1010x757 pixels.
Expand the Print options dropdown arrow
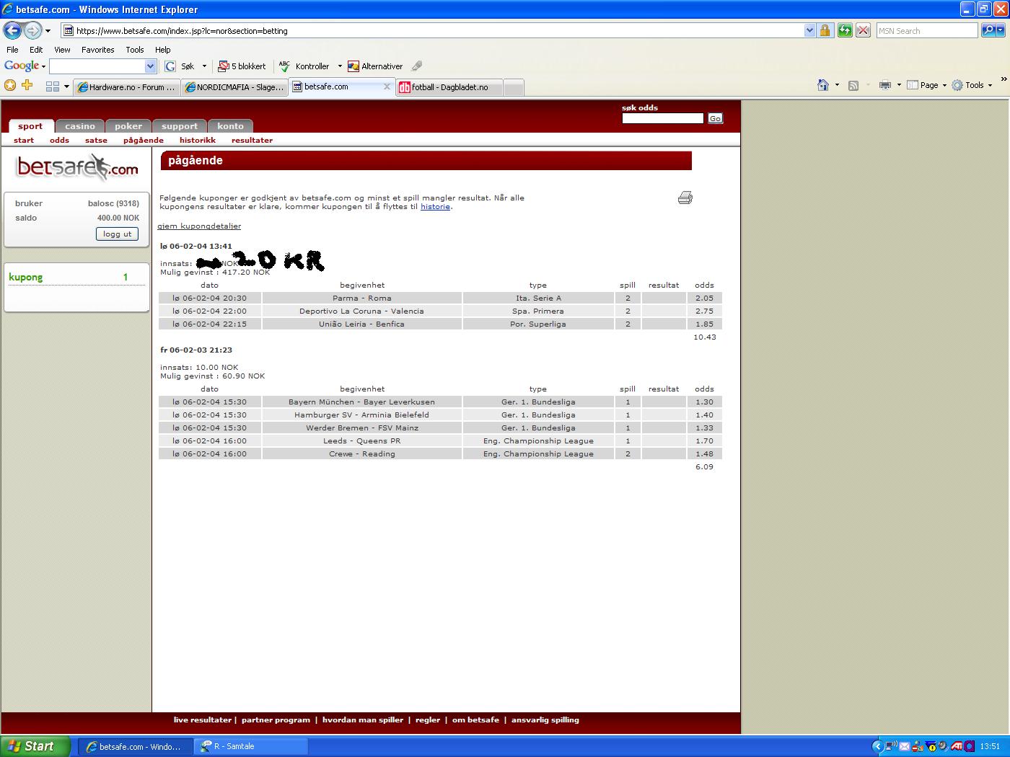tap(899, 85)
